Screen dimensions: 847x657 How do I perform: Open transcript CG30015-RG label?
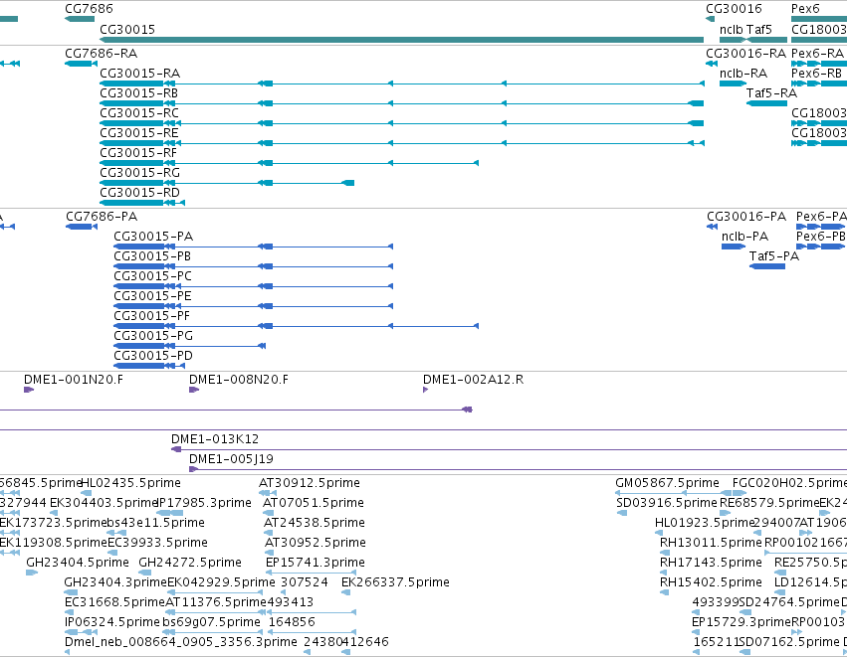[140, 173]
